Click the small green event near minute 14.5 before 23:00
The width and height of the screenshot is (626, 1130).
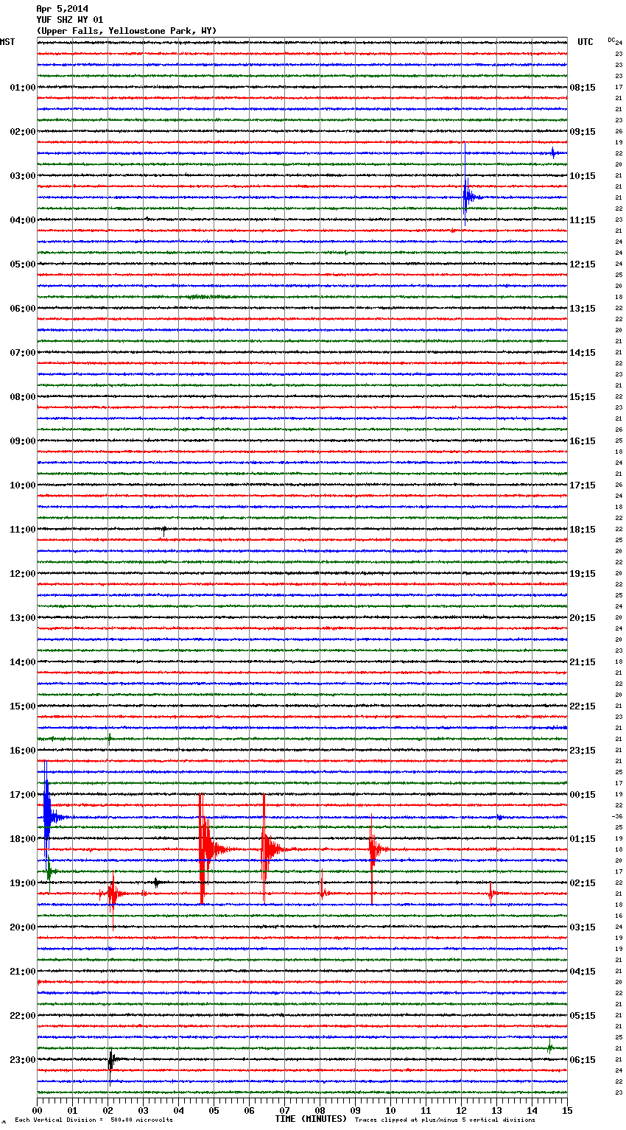pyautogui.click(x=549, y=1047)
